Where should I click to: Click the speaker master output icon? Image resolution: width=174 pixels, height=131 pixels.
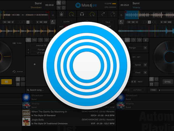coord(61,14)
